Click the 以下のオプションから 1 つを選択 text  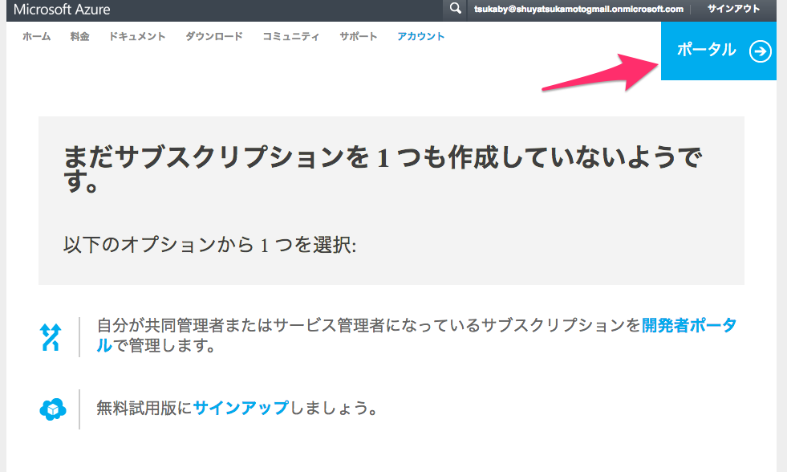209,245
